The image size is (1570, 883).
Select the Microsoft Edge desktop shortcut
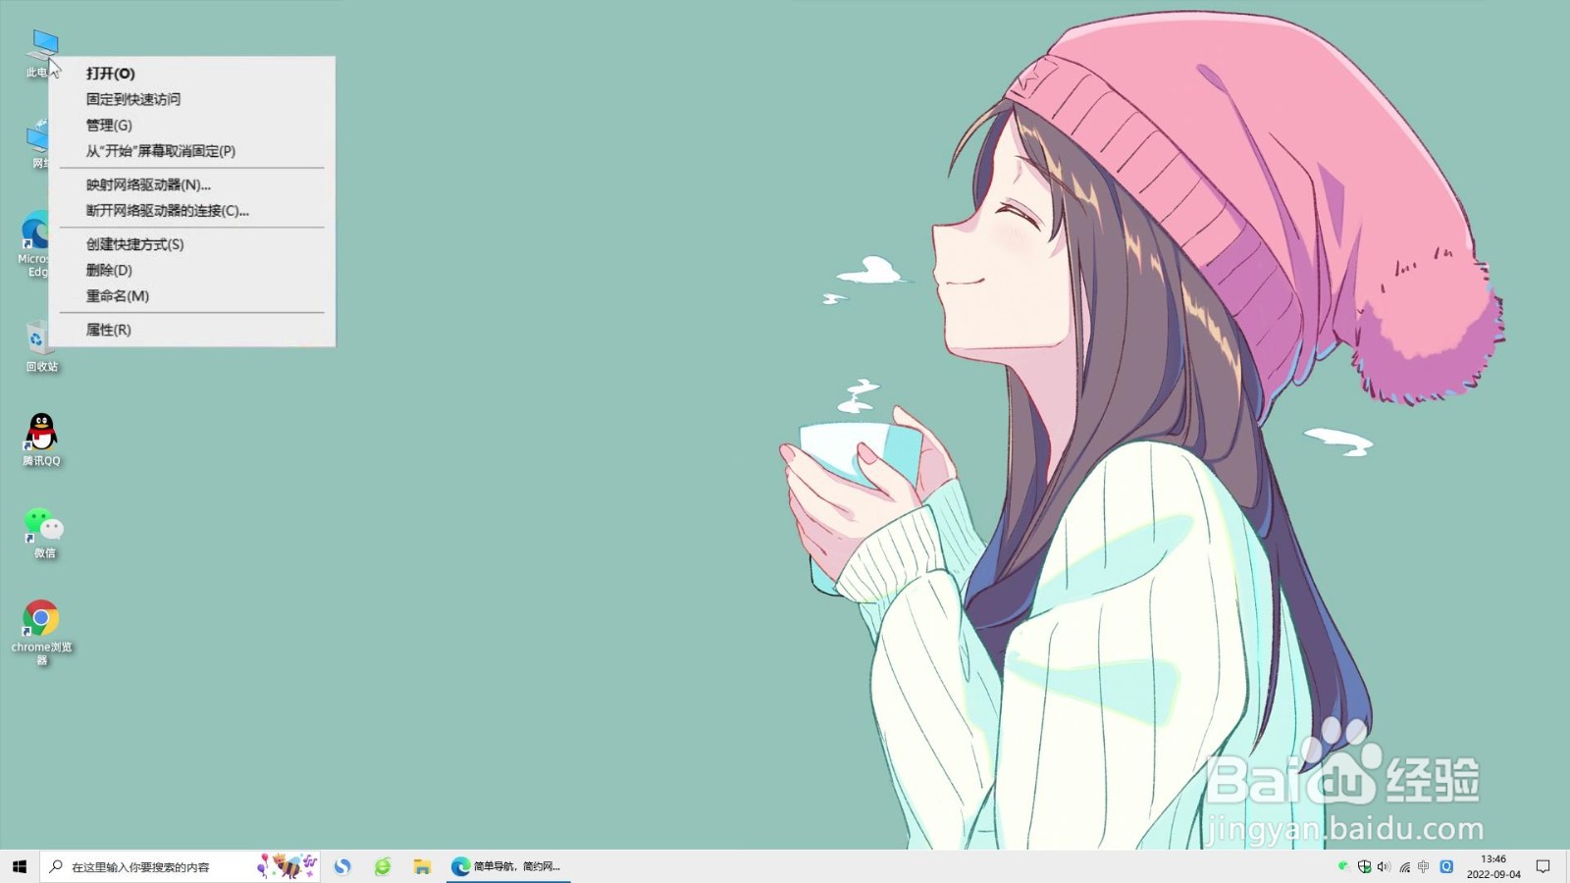coord(33,243)
